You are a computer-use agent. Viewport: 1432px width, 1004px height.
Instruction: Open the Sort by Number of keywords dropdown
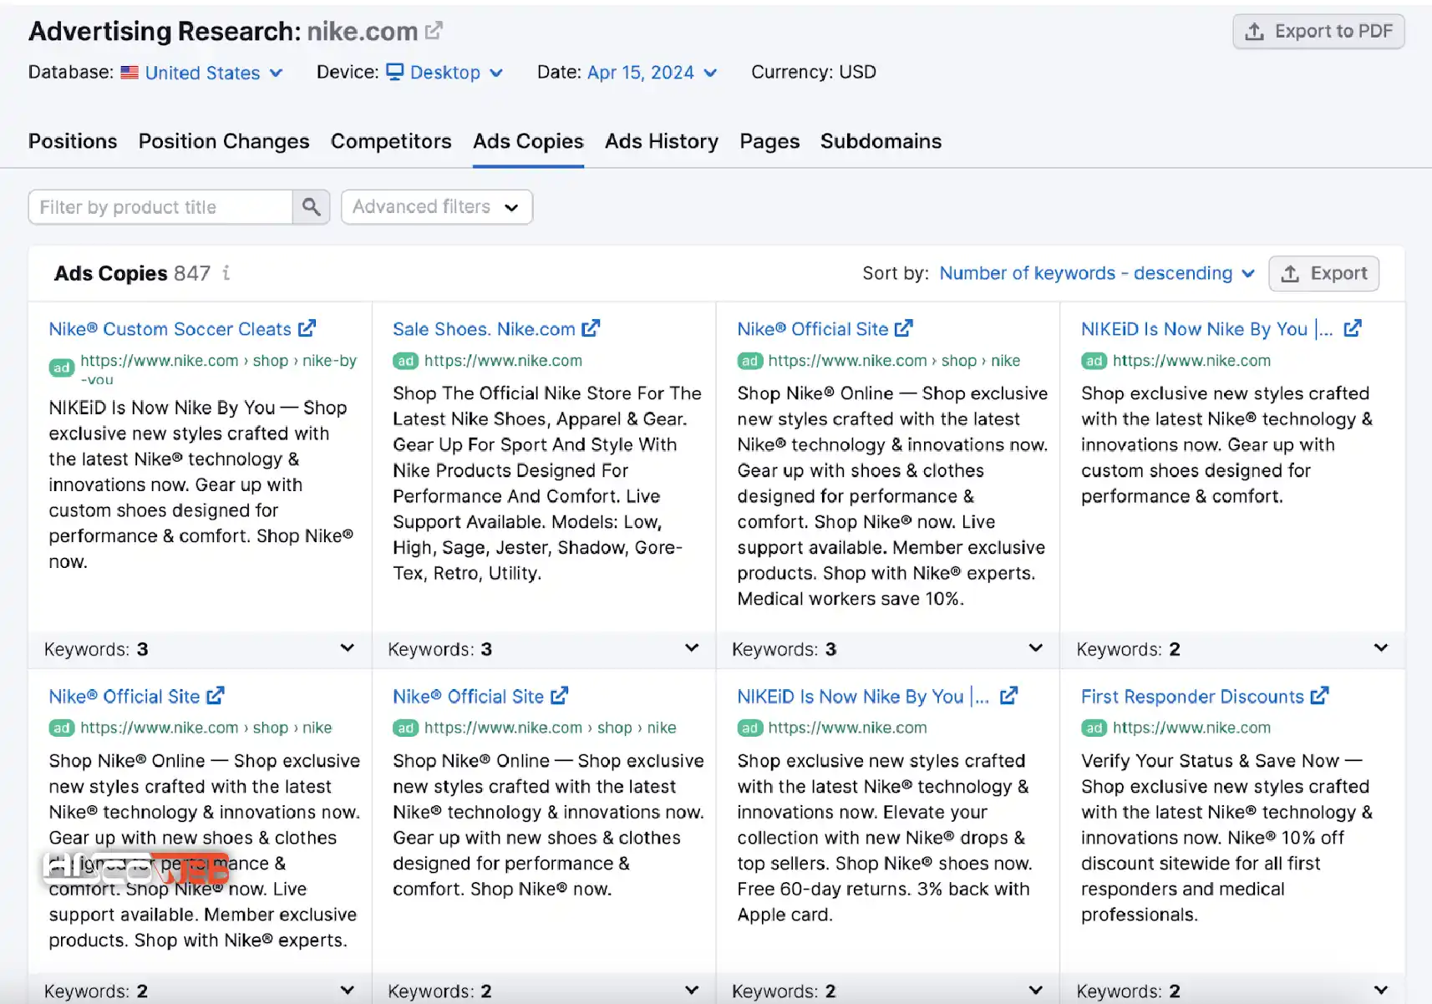pos(1097,273)
